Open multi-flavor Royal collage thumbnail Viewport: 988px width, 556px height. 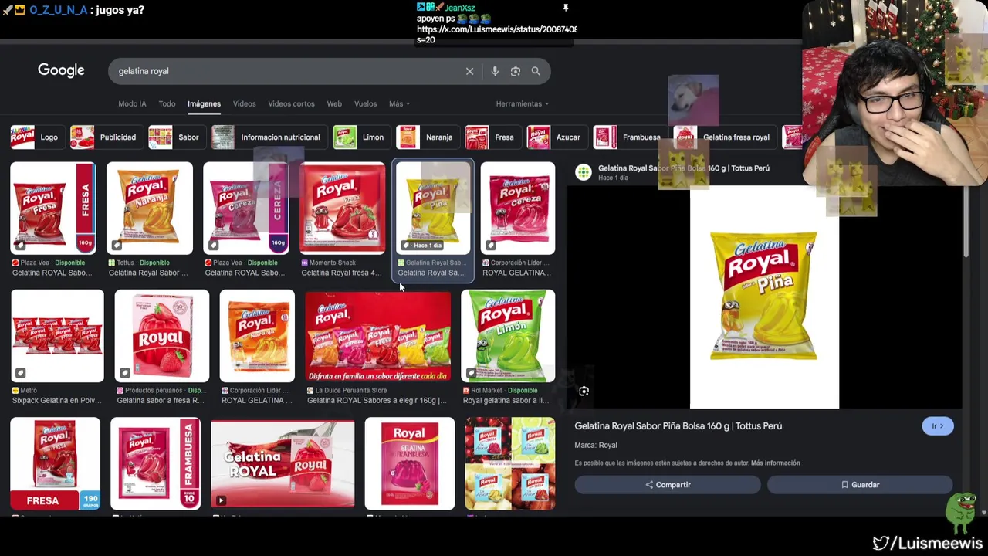click(509, 464)
